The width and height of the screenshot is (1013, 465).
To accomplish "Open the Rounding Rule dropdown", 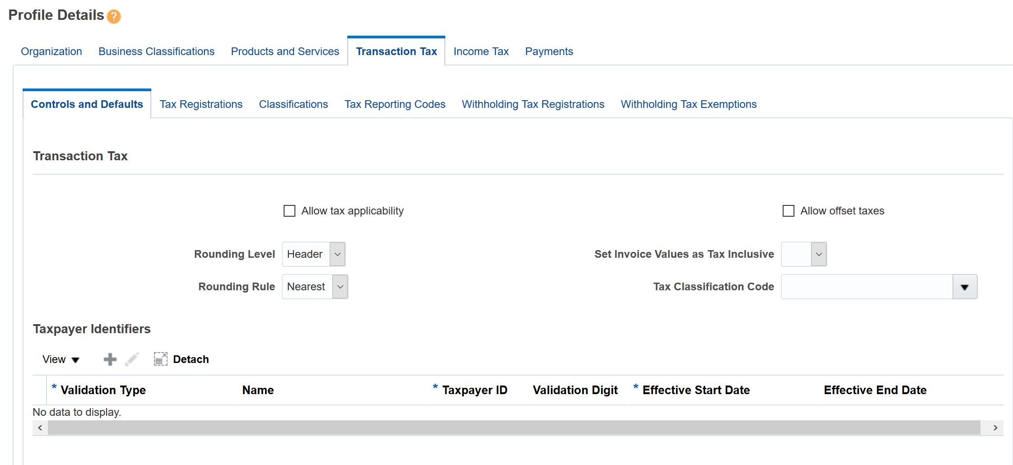I will pos(340,287).
